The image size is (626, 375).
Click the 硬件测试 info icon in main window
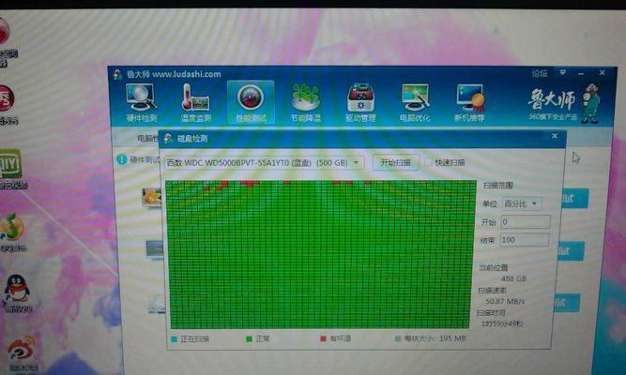[121, 159]
